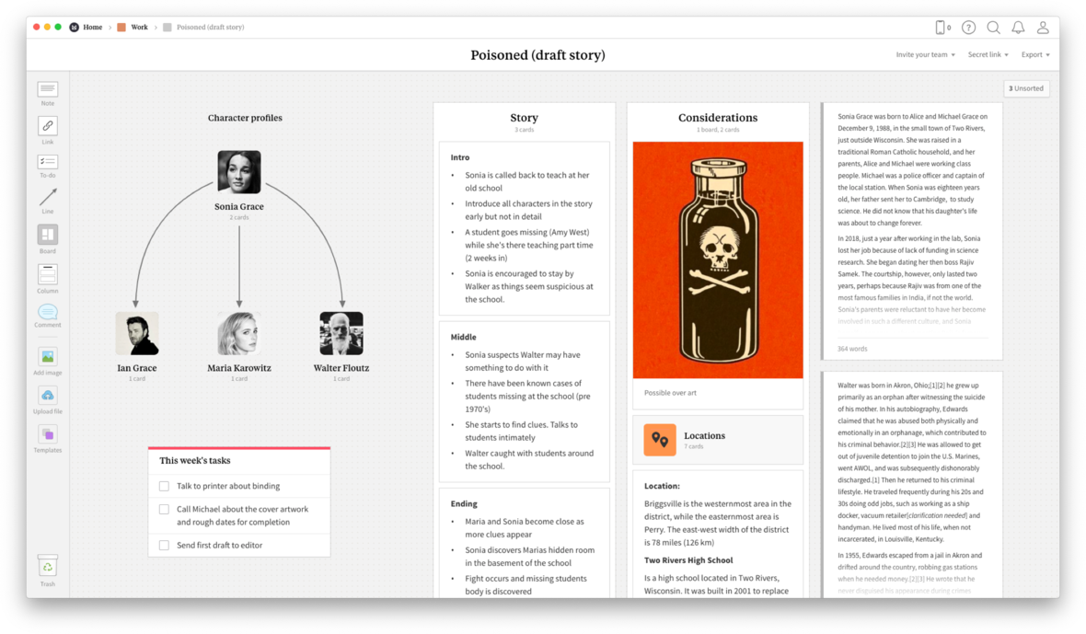Expand the Secret link dropdown

[988, 55]
